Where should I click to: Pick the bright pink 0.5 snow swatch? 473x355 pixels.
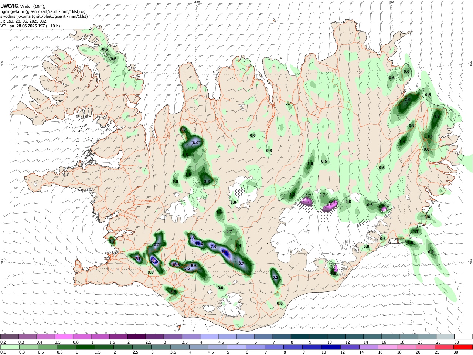tap(64, 337)
